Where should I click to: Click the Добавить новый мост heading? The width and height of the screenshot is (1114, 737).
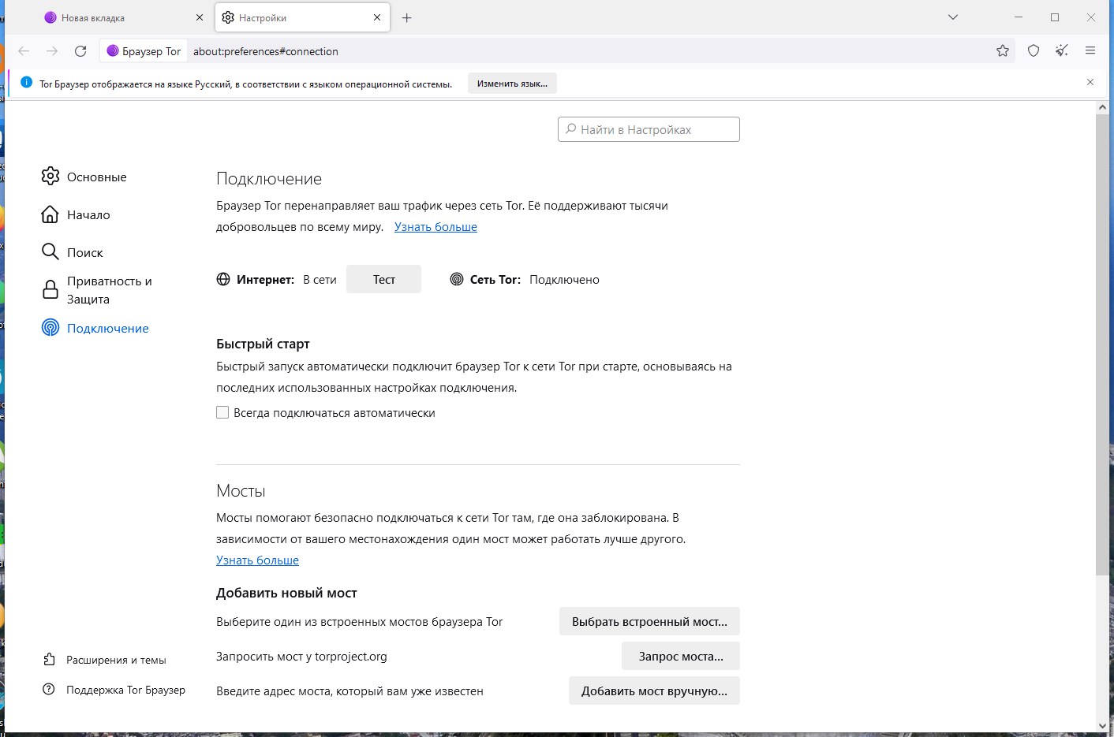(x=286, y=593)
